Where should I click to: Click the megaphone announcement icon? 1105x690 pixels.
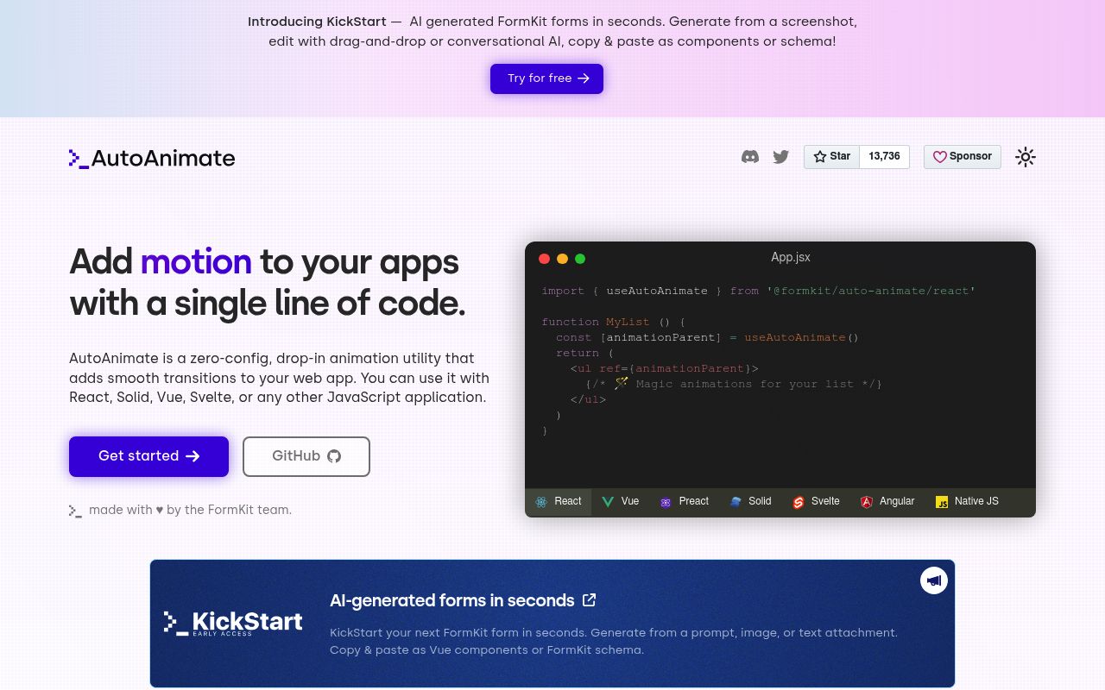click(x=933, y=580)
